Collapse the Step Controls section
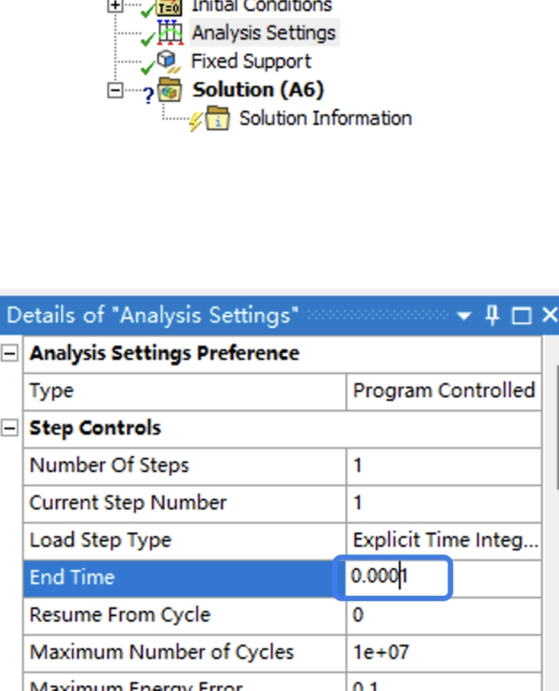 point(9,428)
